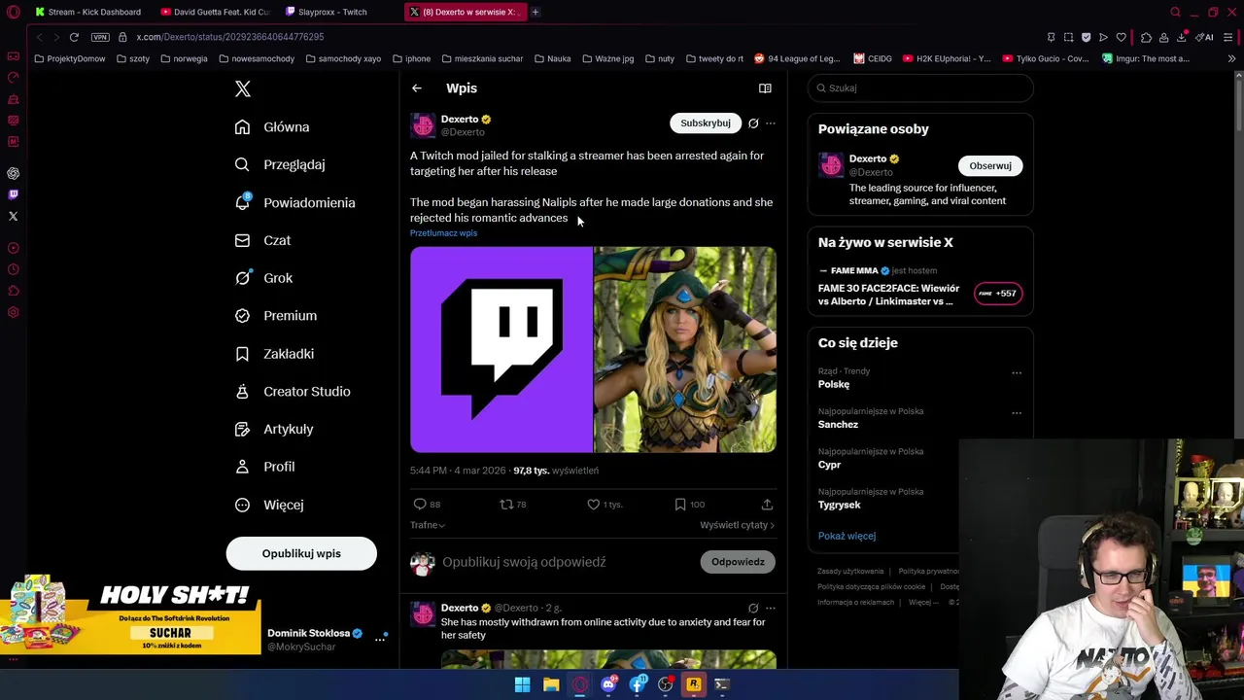The height and width of the screenshot is (700, 1244).
Task: Click the X logo above the navigation
Action: [243, 88]
